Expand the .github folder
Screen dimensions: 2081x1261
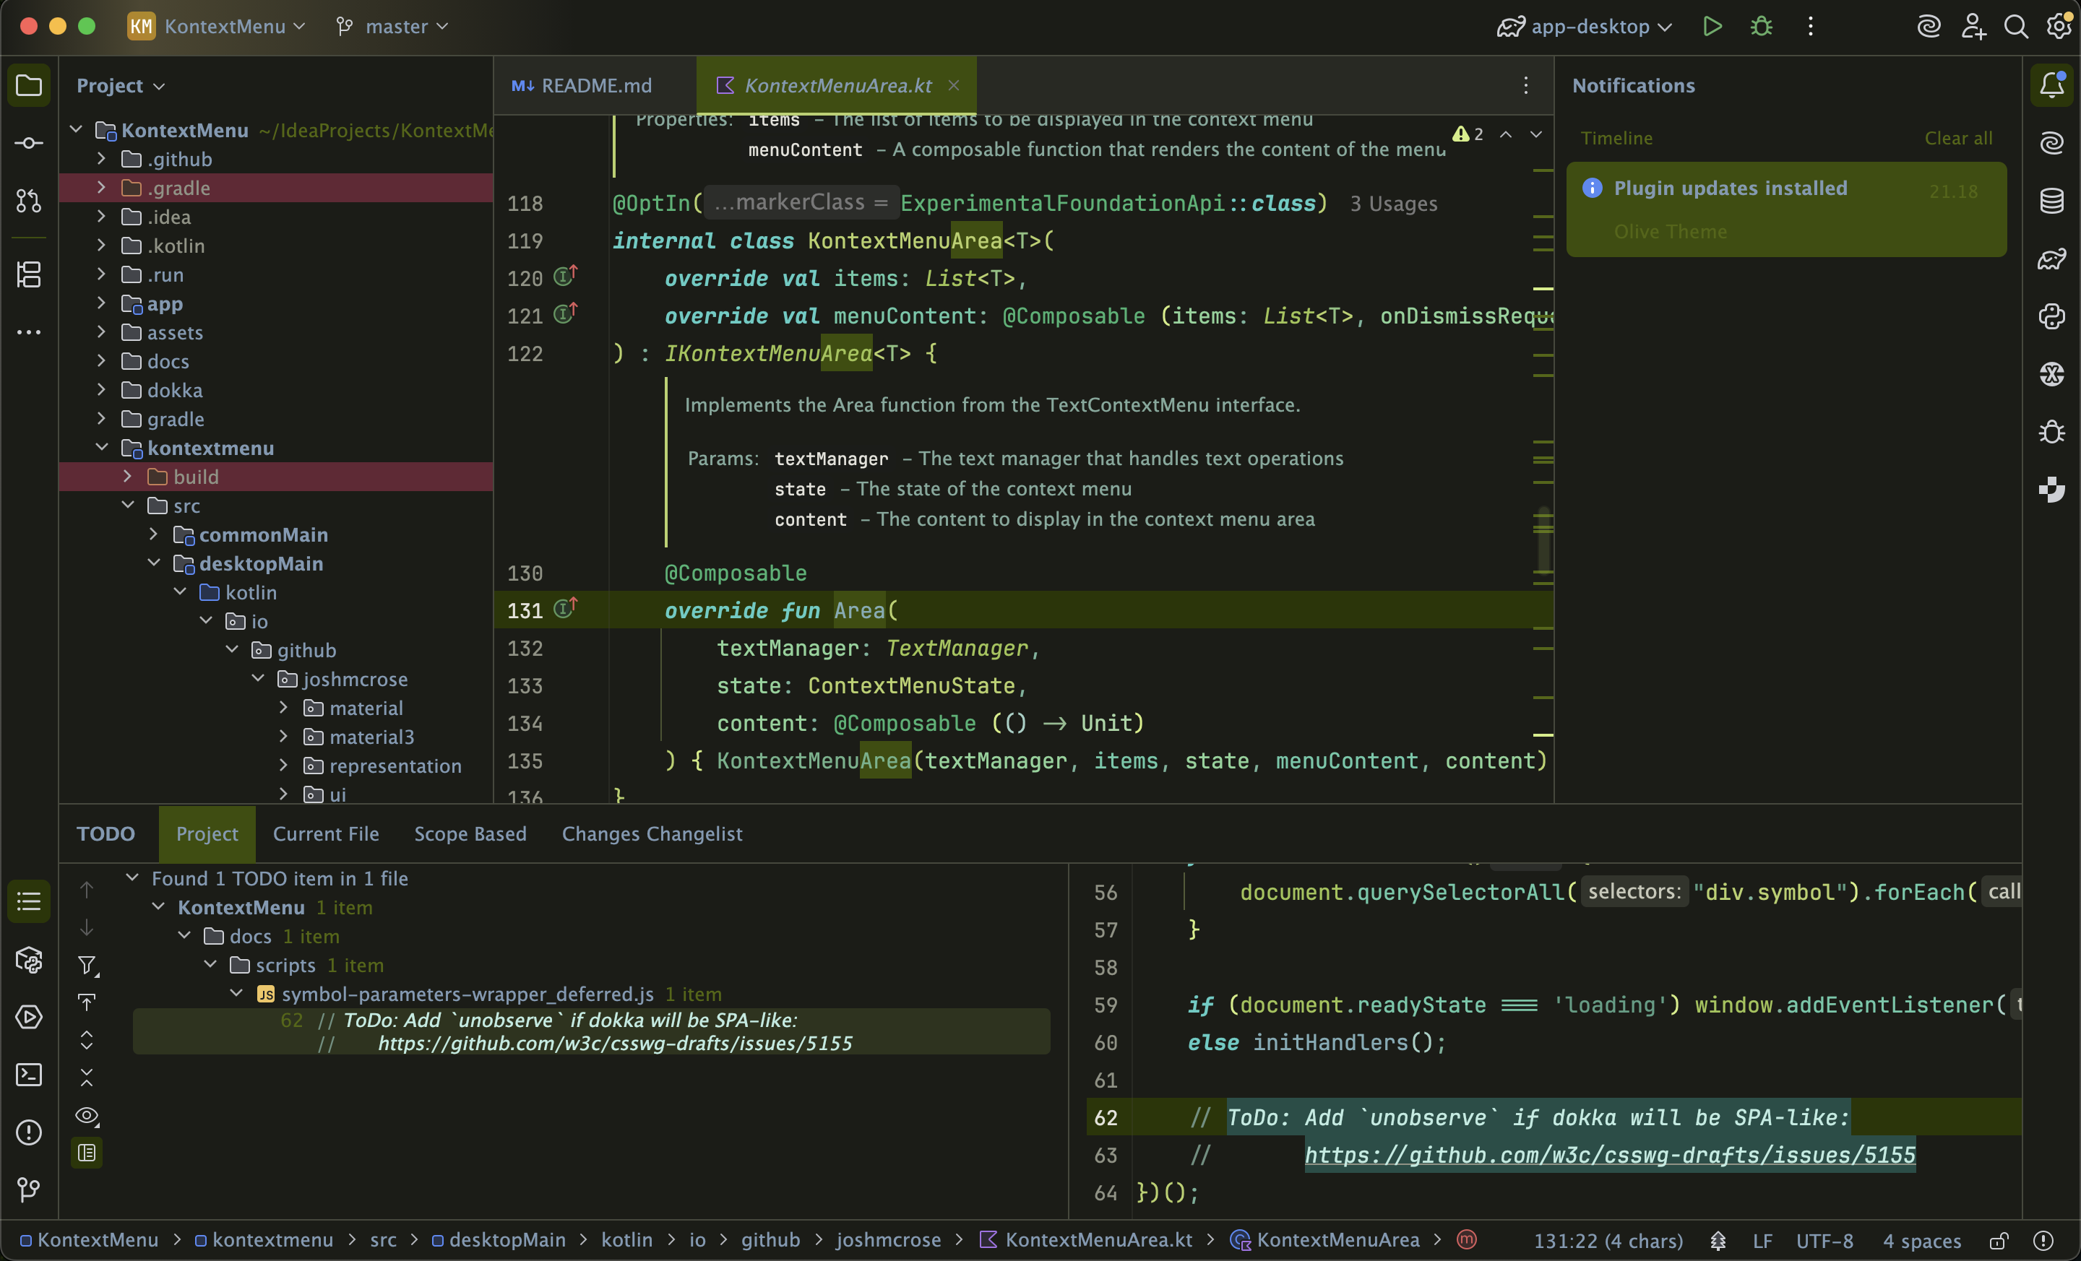click(x=101, y=159)
